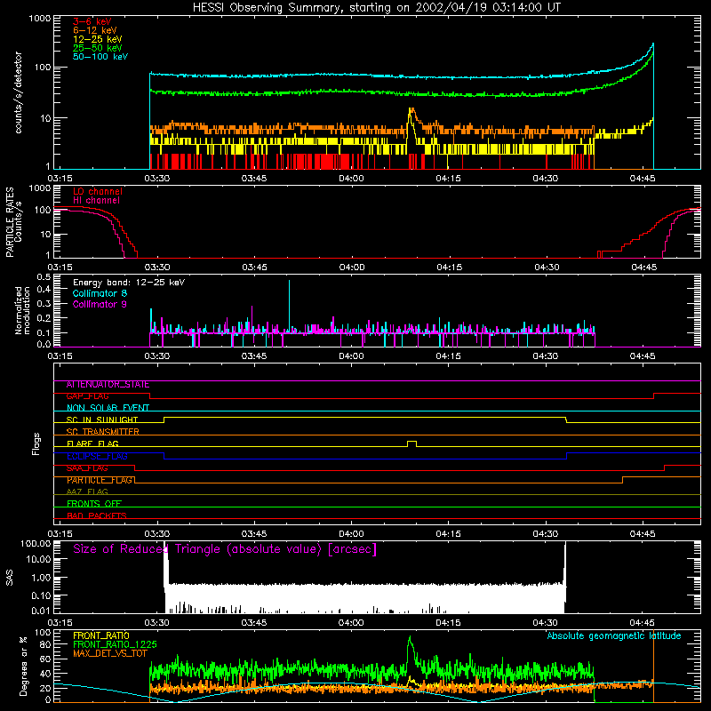
Task: Click the 04:00 tick label under the top plot
Action: (351, 179)
